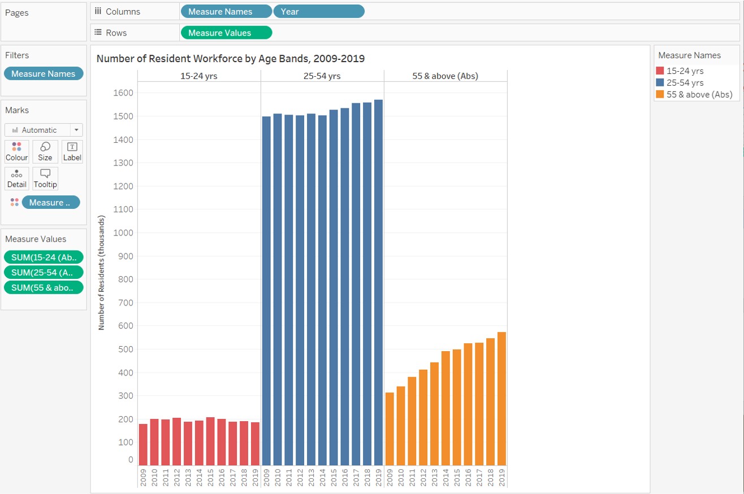
Task: Click the 25-54 yrs column header
Action: pos(322,76)
